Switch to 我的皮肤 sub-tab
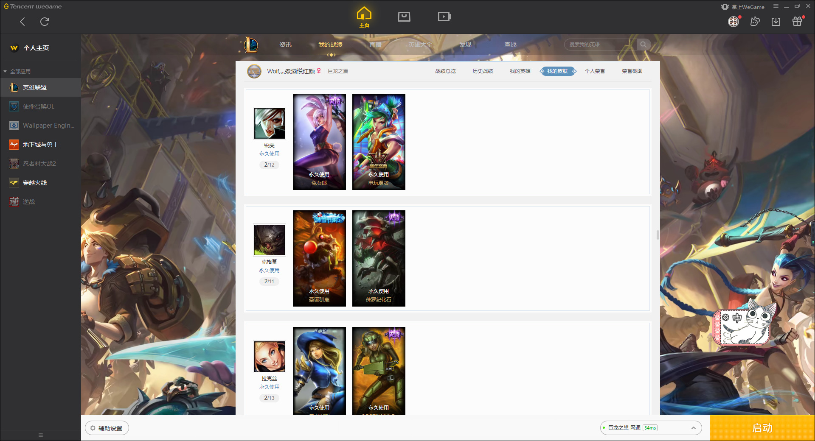 click(558, 71)
